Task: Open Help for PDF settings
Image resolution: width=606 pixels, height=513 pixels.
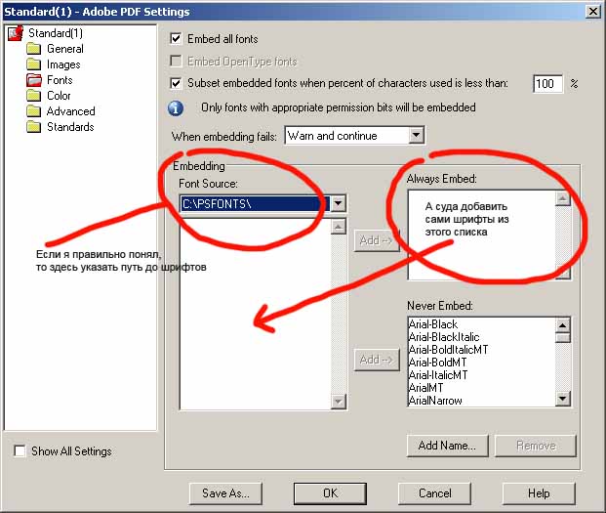Action: pyautogui.click(x=539, y=493)
